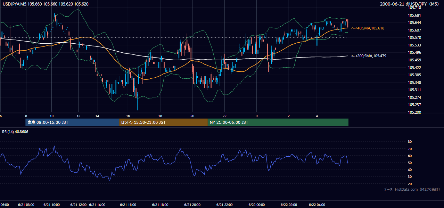Click the 6/22 04:00 time axis label

point(317,205)
